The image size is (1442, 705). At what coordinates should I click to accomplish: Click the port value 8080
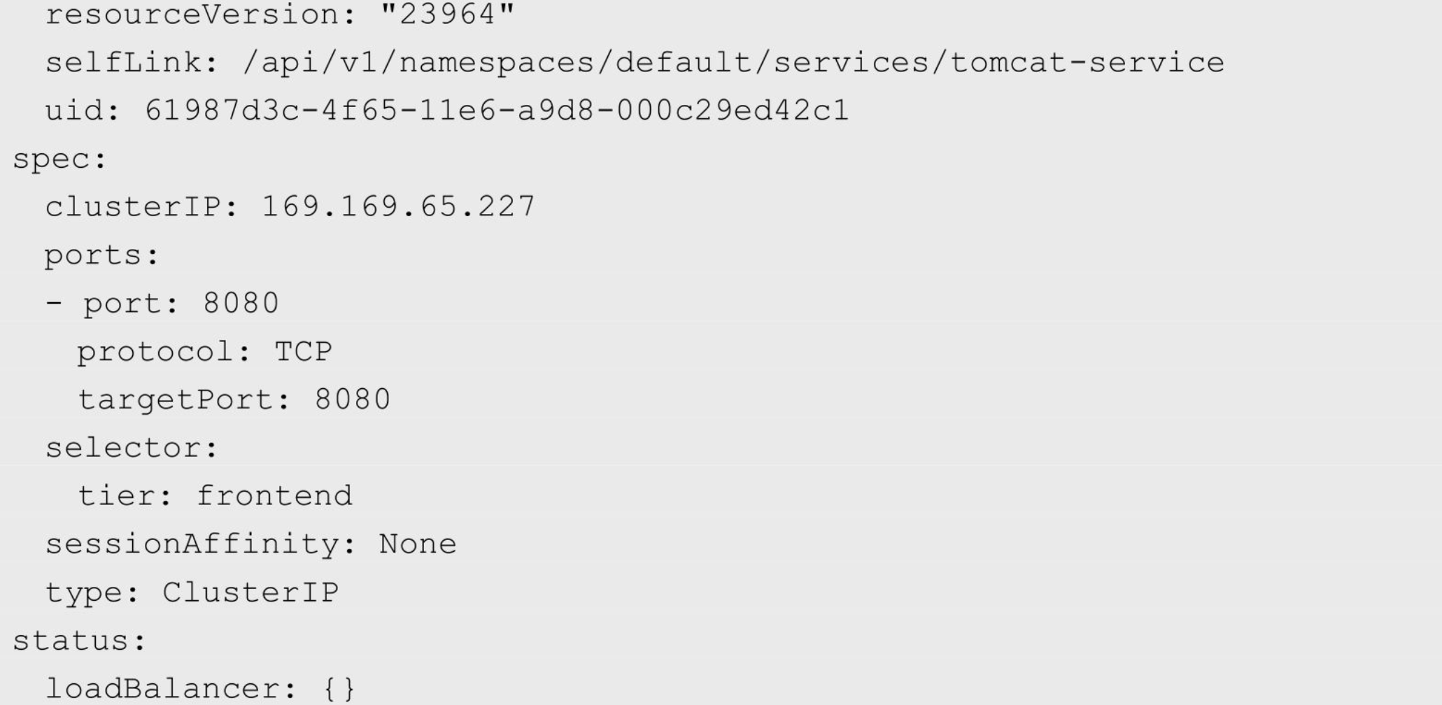coord(241,304)
